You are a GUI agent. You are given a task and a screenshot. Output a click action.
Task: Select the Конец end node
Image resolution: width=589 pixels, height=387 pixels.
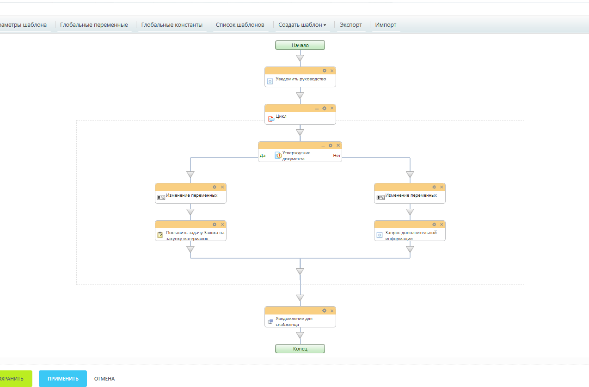(x=300, y=349)
